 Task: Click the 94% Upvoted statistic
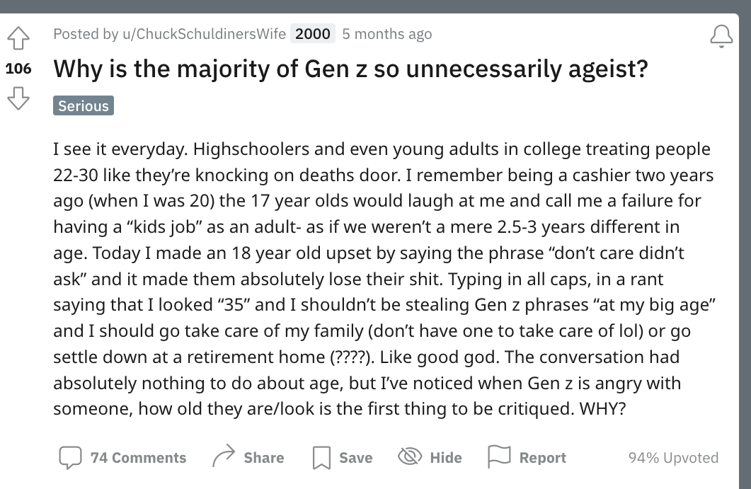673,458
